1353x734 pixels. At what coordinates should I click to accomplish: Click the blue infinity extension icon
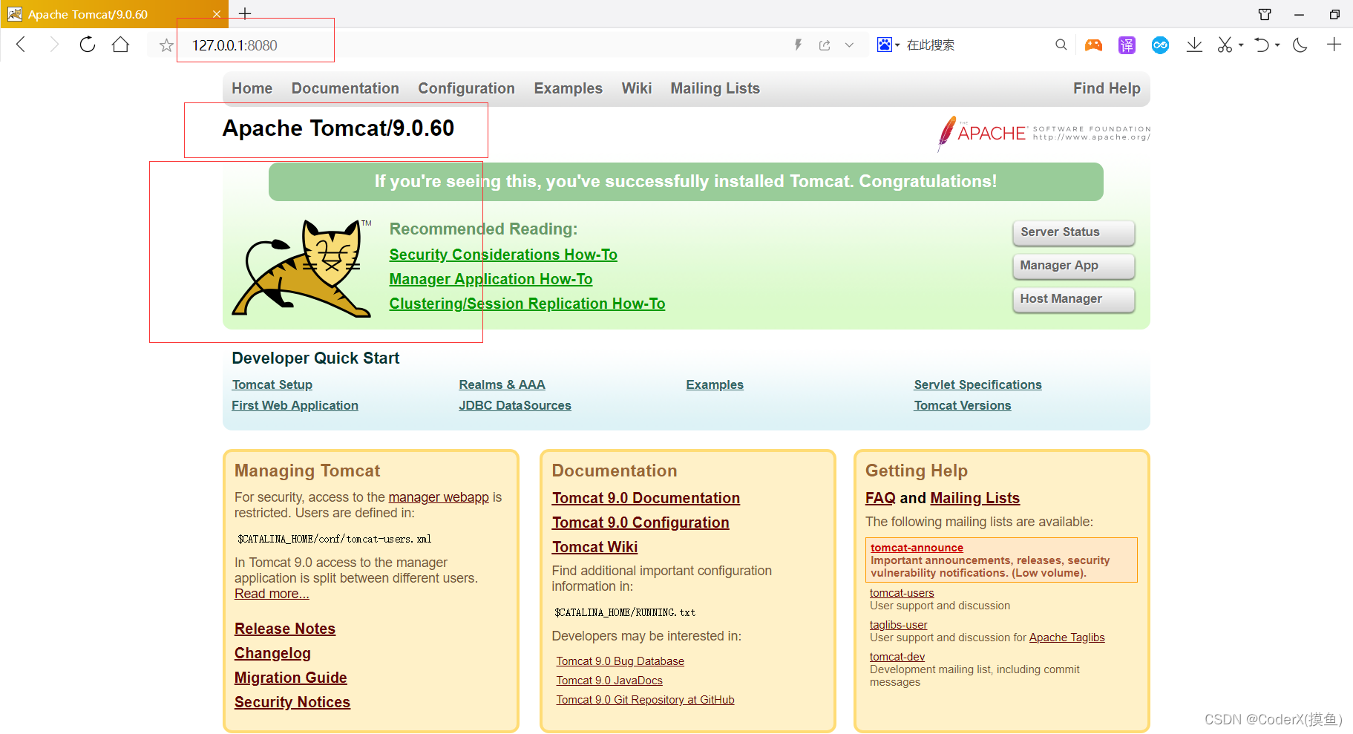click(x=1160, y=45)
